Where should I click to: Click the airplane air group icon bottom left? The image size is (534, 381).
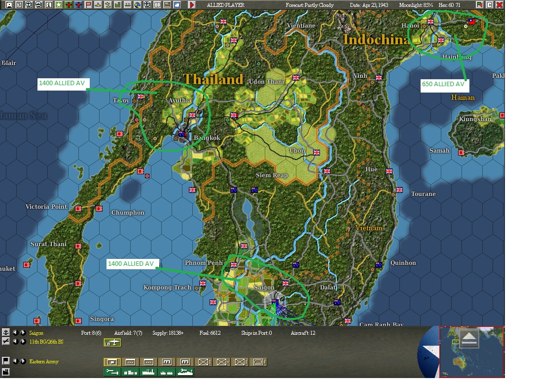click(6, 341)
